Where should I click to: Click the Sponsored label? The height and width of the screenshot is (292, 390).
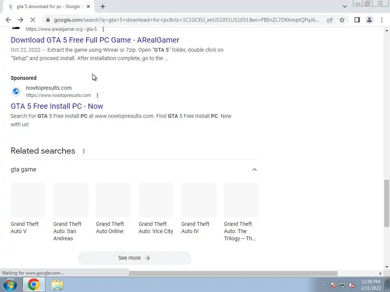point(24,78)
